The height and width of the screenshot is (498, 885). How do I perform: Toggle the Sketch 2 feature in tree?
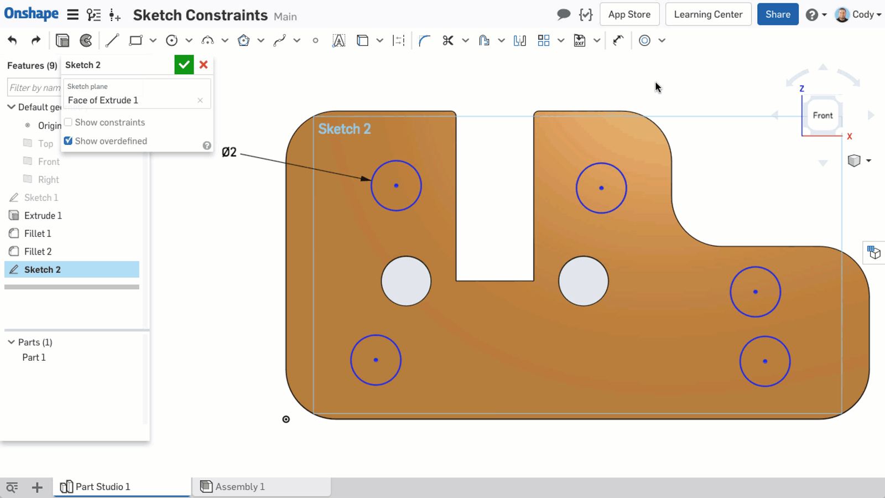point(43,269)
